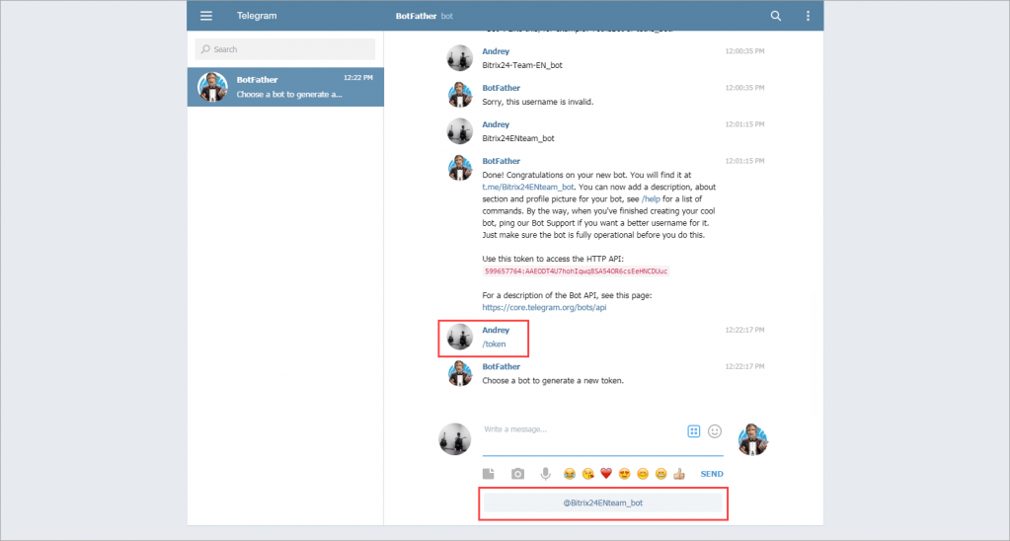The height and width of the screenshot is (541, 1010).
Task: Insert the thumbs up emoji
Action: click(679, 474)
